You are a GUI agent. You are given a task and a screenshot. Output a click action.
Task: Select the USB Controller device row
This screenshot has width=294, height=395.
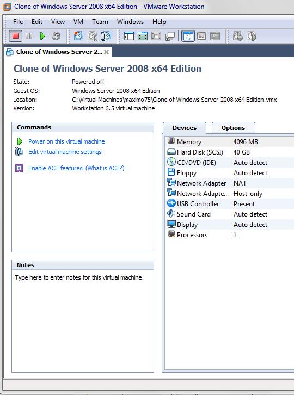point(229,204)
